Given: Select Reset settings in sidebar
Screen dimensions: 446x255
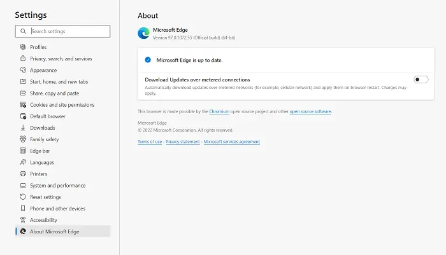Looking at the screenshot, I should coord(62,196).
